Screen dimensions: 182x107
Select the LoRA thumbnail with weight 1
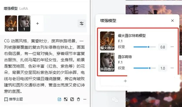tap(24, 23)
